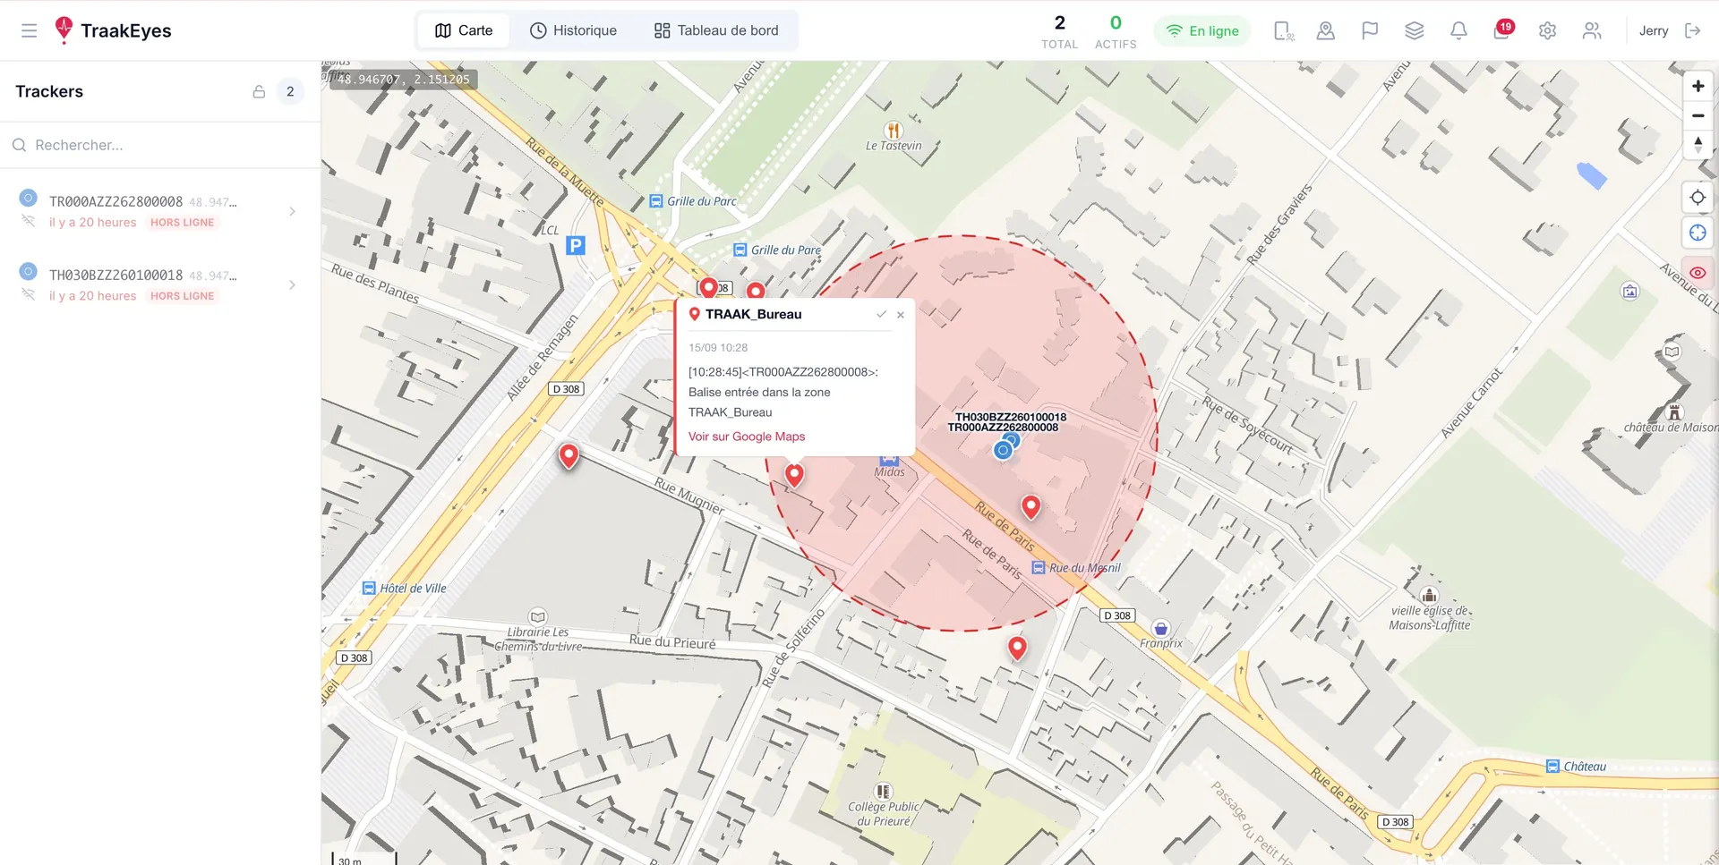
Task: Click status circle of TR000AZZ262800008
Action: pos(28,198)
